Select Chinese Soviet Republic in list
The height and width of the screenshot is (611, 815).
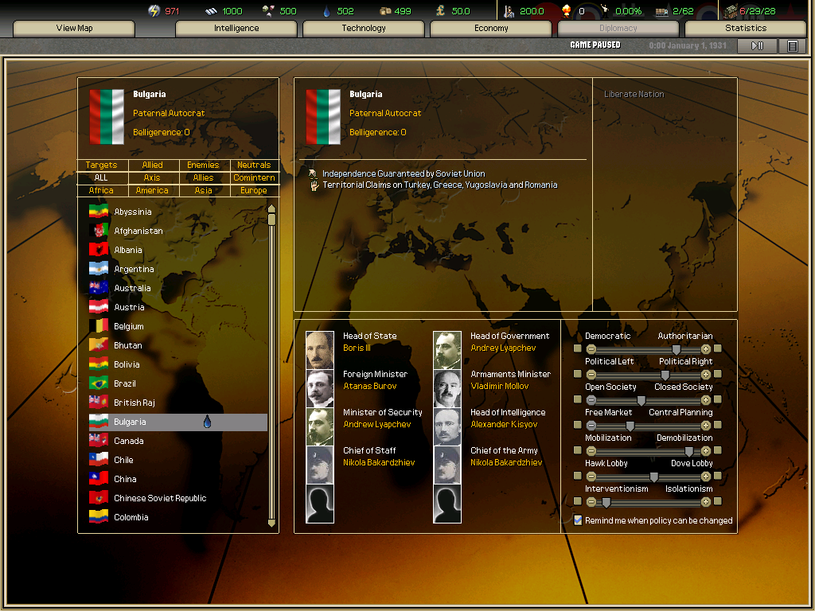pyautogui.click(x=177, y=498)
